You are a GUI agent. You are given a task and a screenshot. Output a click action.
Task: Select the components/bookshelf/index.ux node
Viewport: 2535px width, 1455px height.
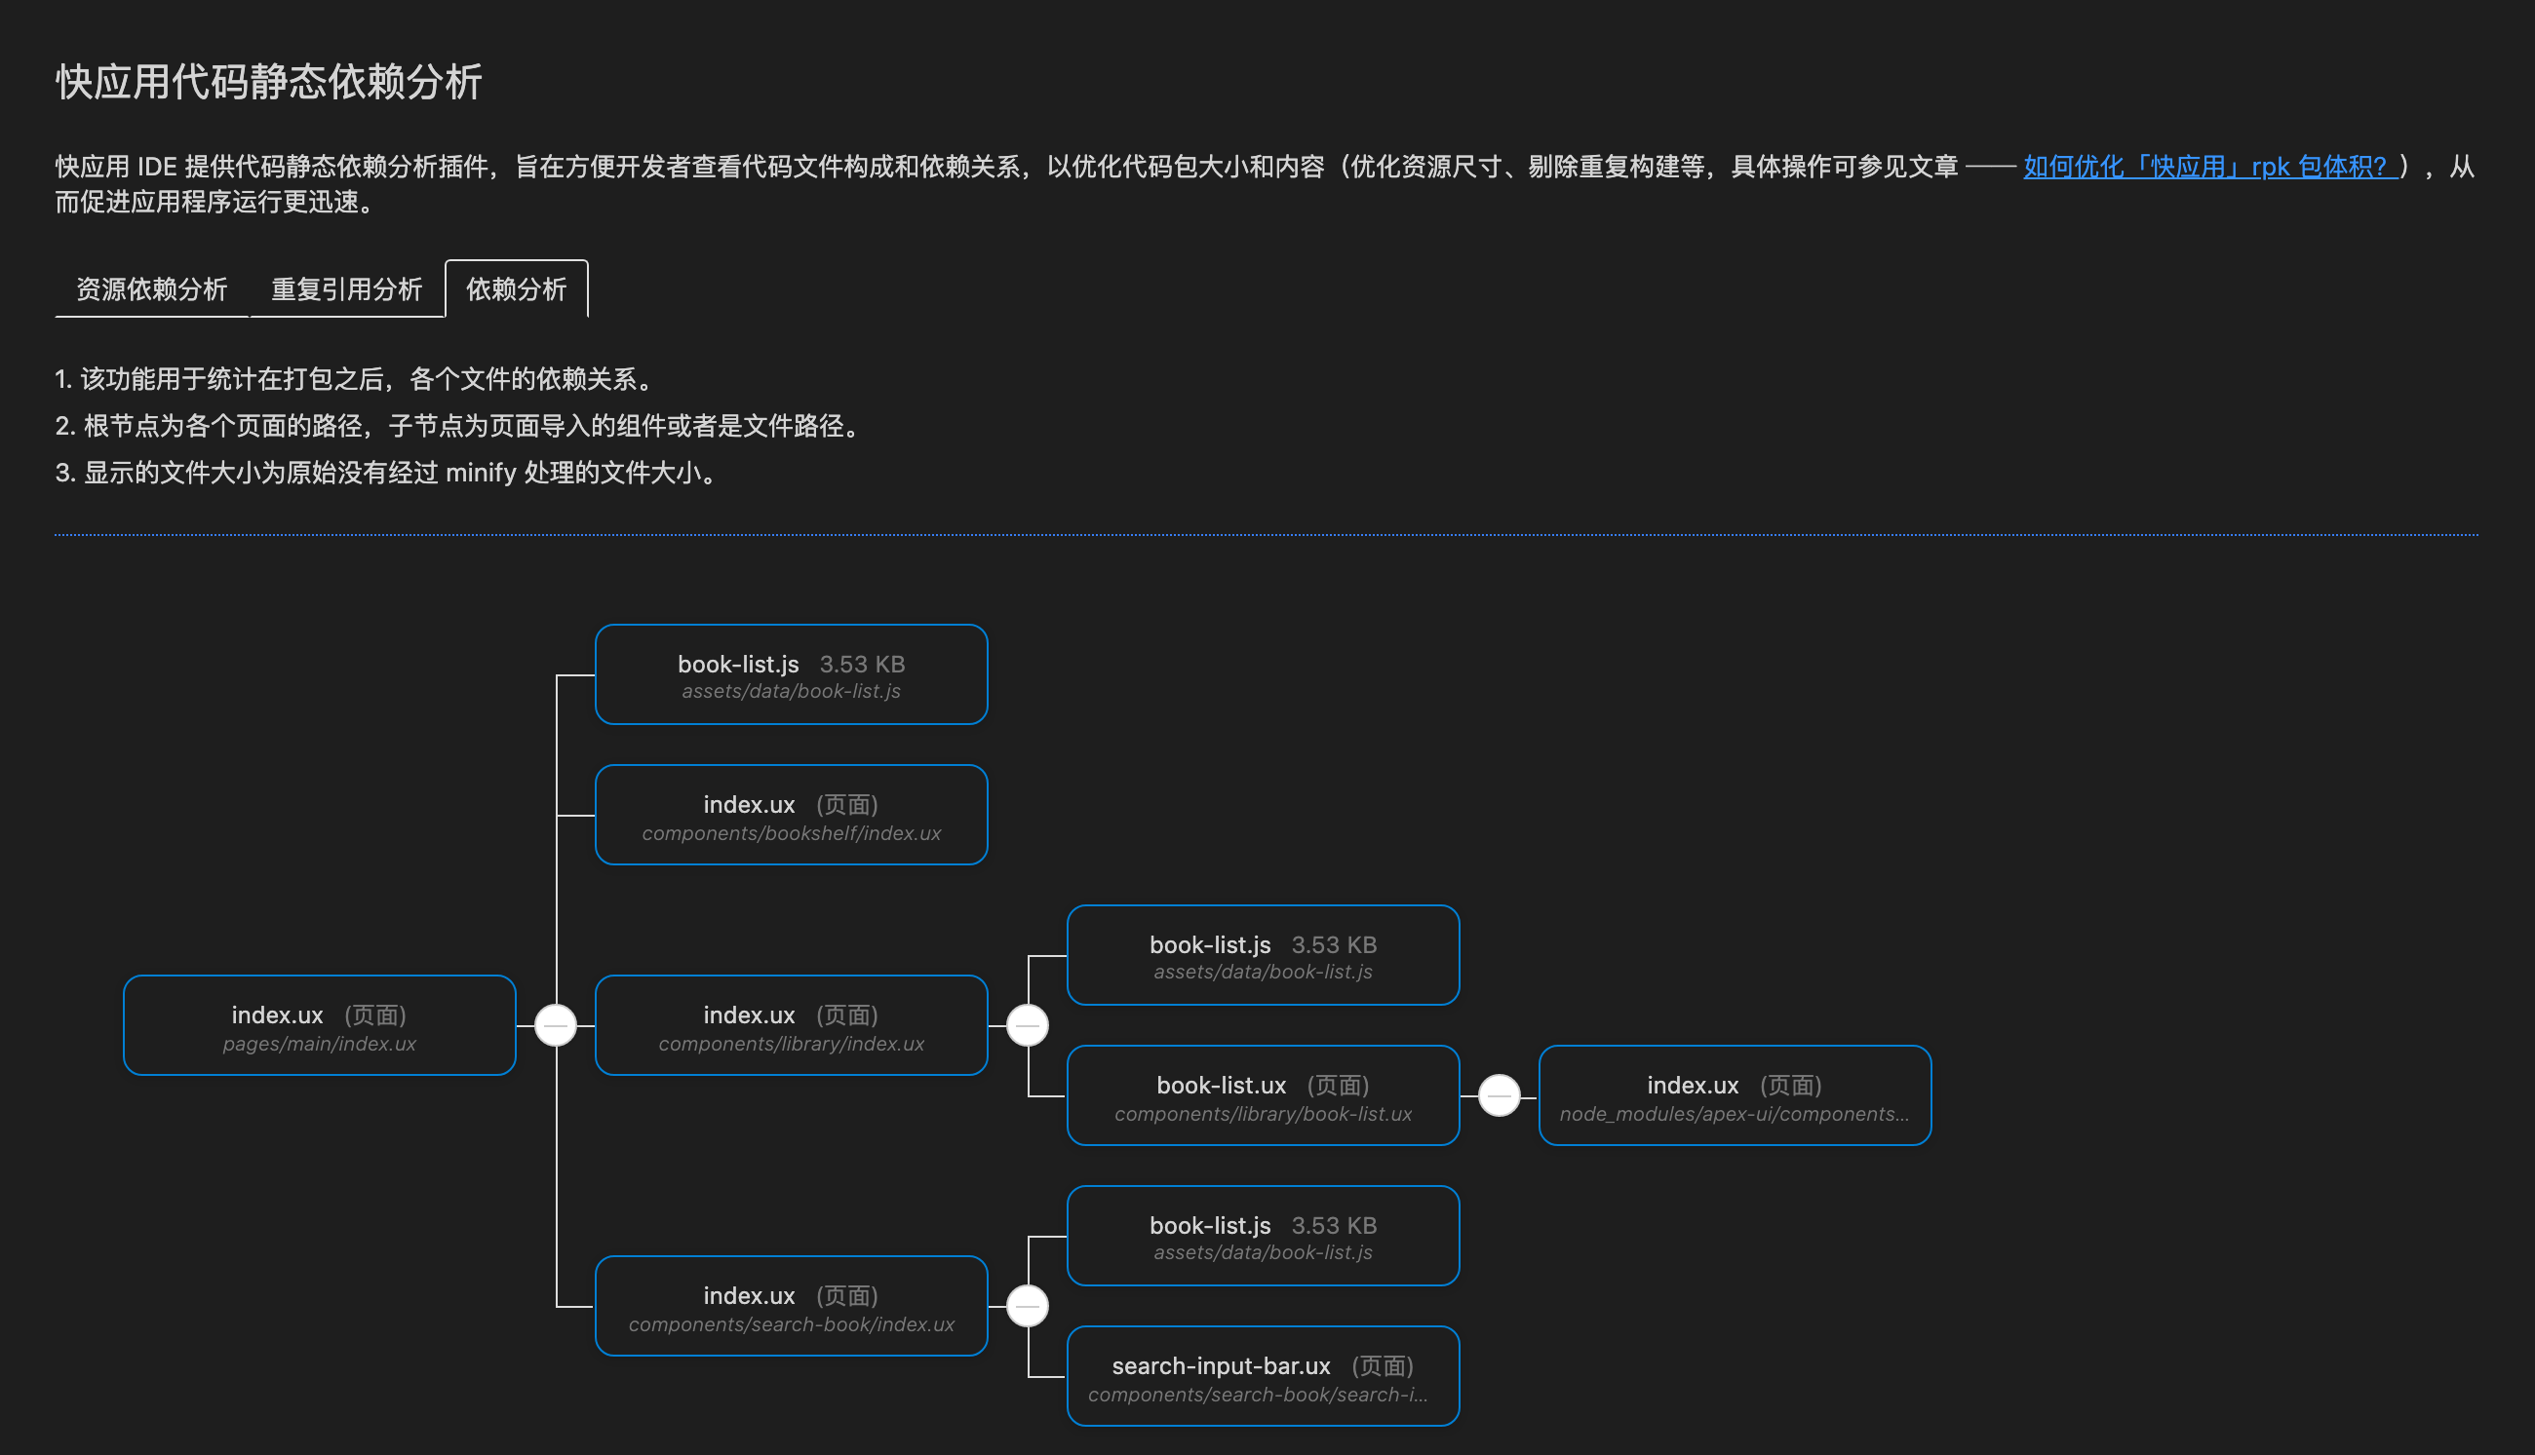point(792,815)
